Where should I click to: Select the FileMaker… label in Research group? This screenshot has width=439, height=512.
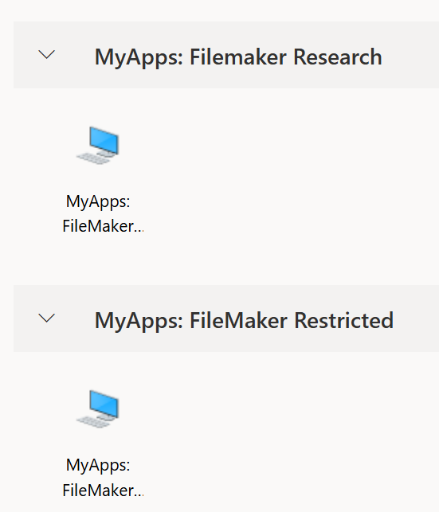click(x=103, y=226)
